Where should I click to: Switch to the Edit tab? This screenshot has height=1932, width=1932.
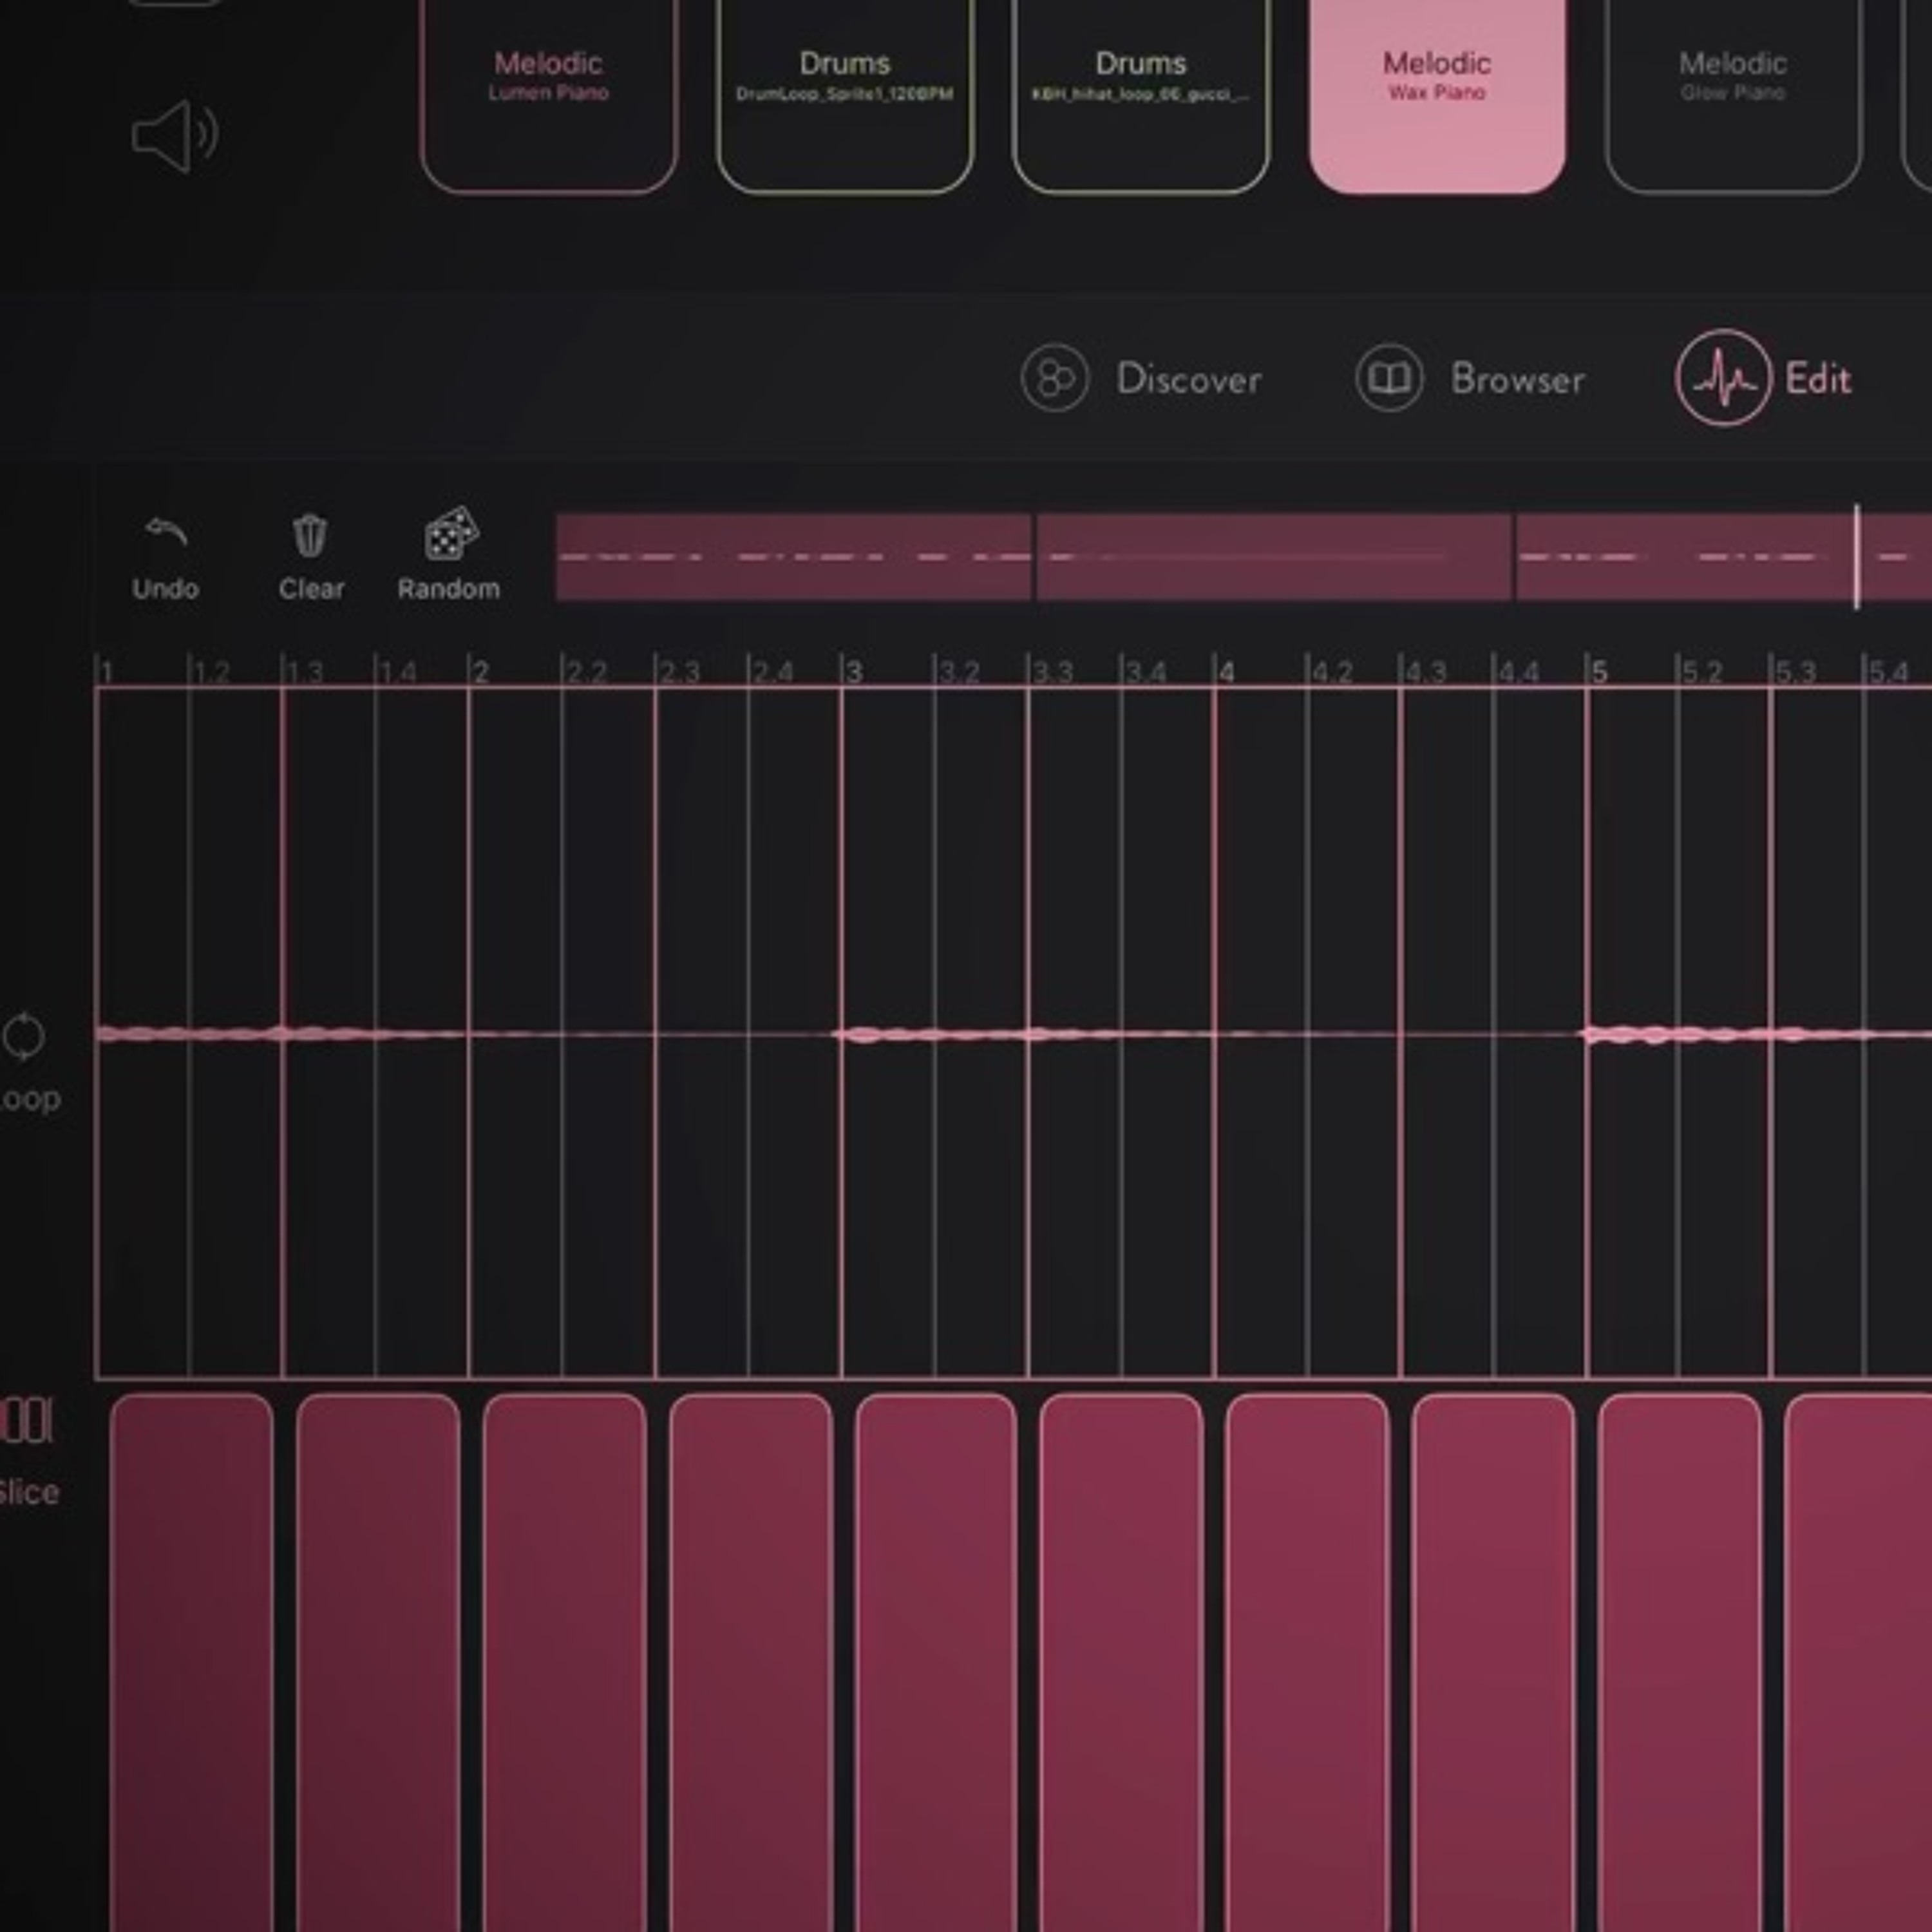pyautogui.click(x=1764, y=378)
